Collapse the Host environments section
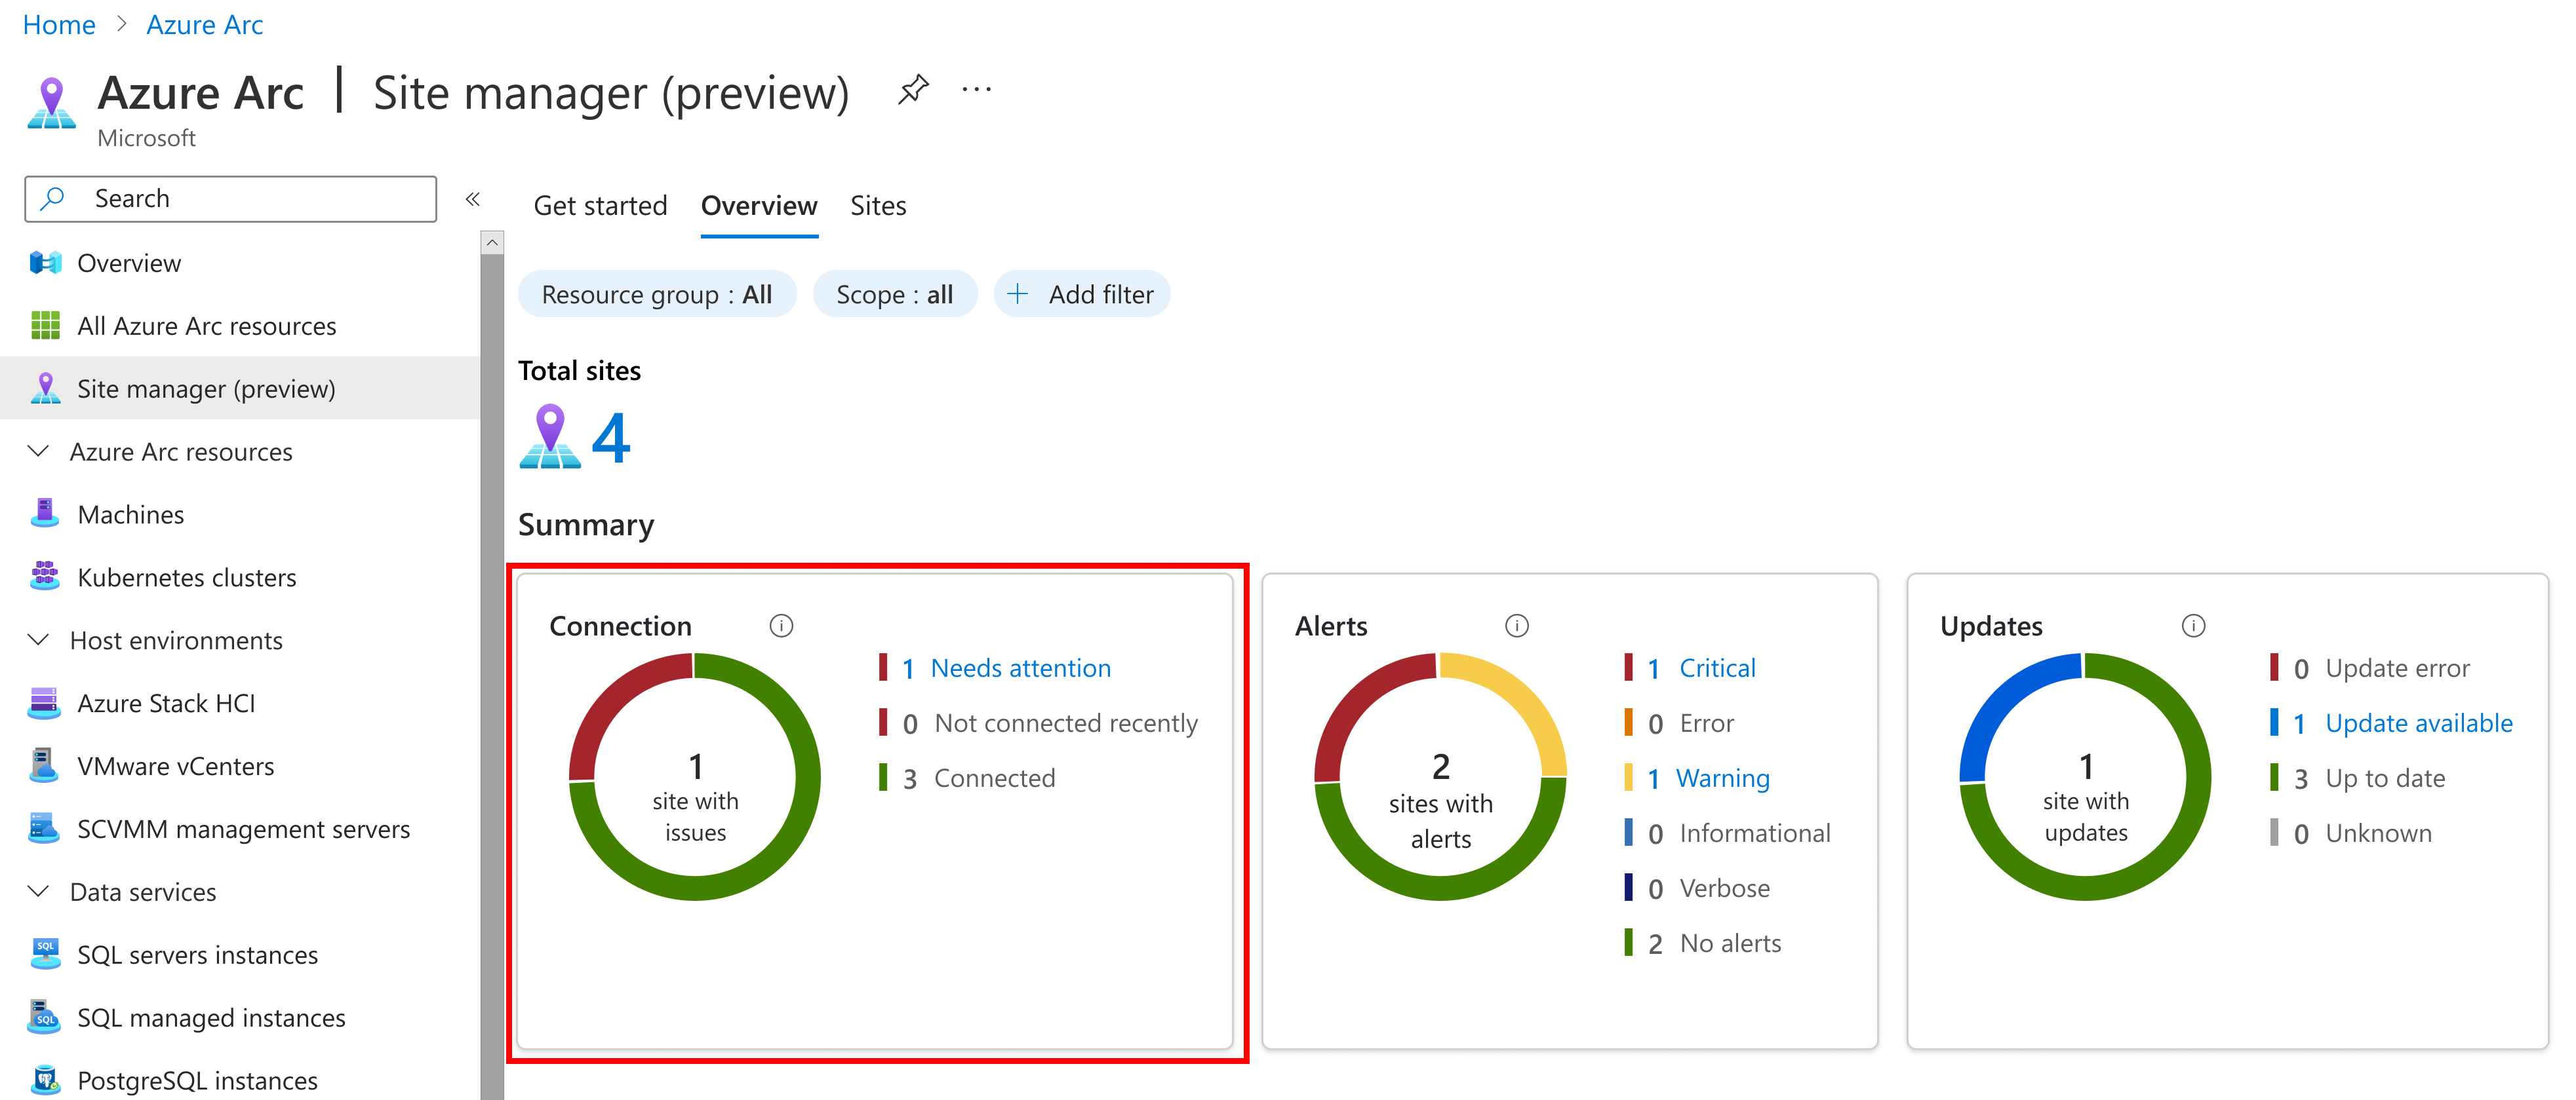The image size is (2576, 1100). 38,641
